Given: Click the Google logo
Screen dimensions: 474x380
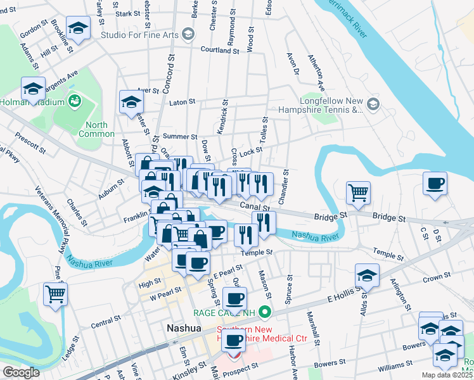Looking at the screenshot, I should [x=21, y=372].
